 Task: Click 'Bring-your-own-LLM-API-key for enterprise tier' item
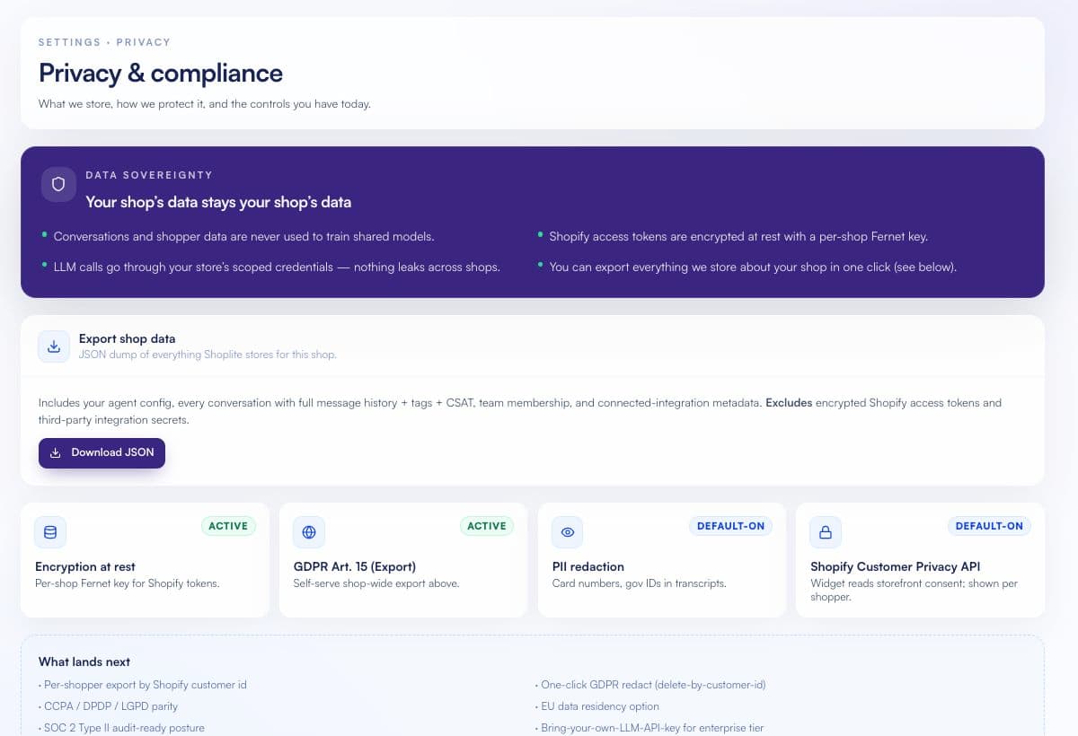[649, 728]
